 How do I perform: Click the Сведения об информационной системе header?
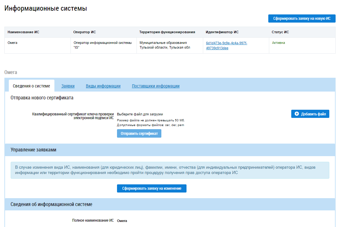[x=51, y=204]
